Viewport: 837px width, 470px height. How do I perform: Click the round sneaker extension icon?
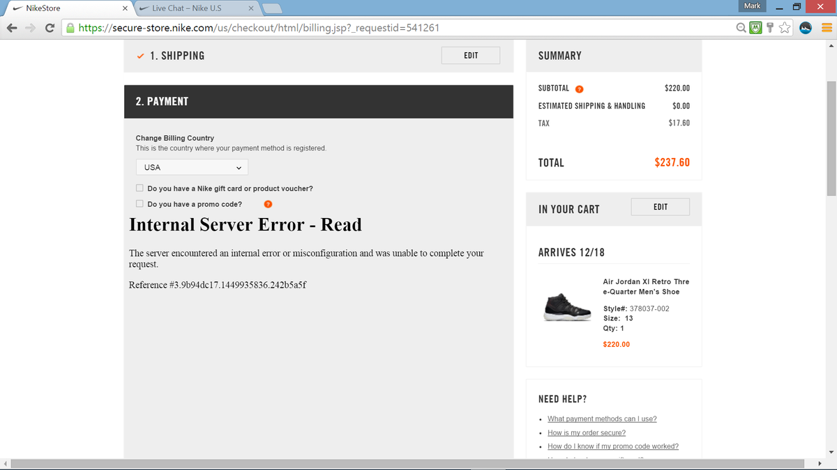click(x=806, y=28)
